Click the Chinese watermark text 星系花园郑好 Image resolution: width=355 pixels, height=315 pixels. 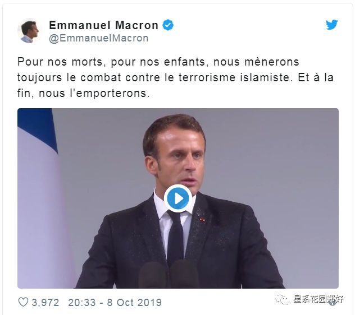click(318, 299)
